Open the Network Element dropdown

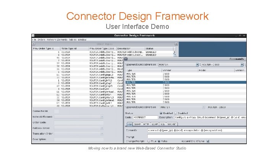(x=79, y=117)
